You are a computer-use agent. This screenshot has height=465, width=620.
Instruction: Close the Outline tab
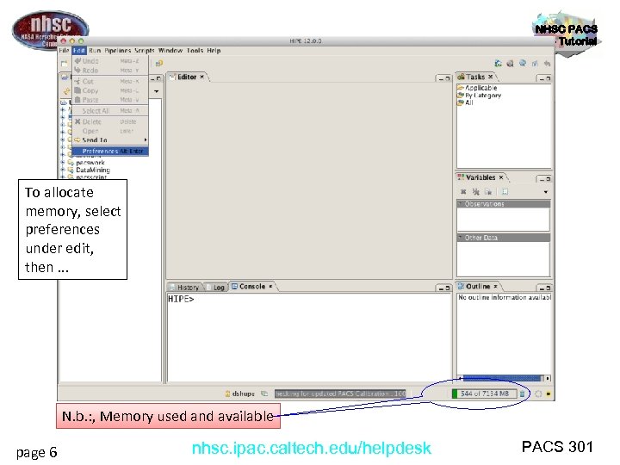pyautogui.click(x=495, y=286)
